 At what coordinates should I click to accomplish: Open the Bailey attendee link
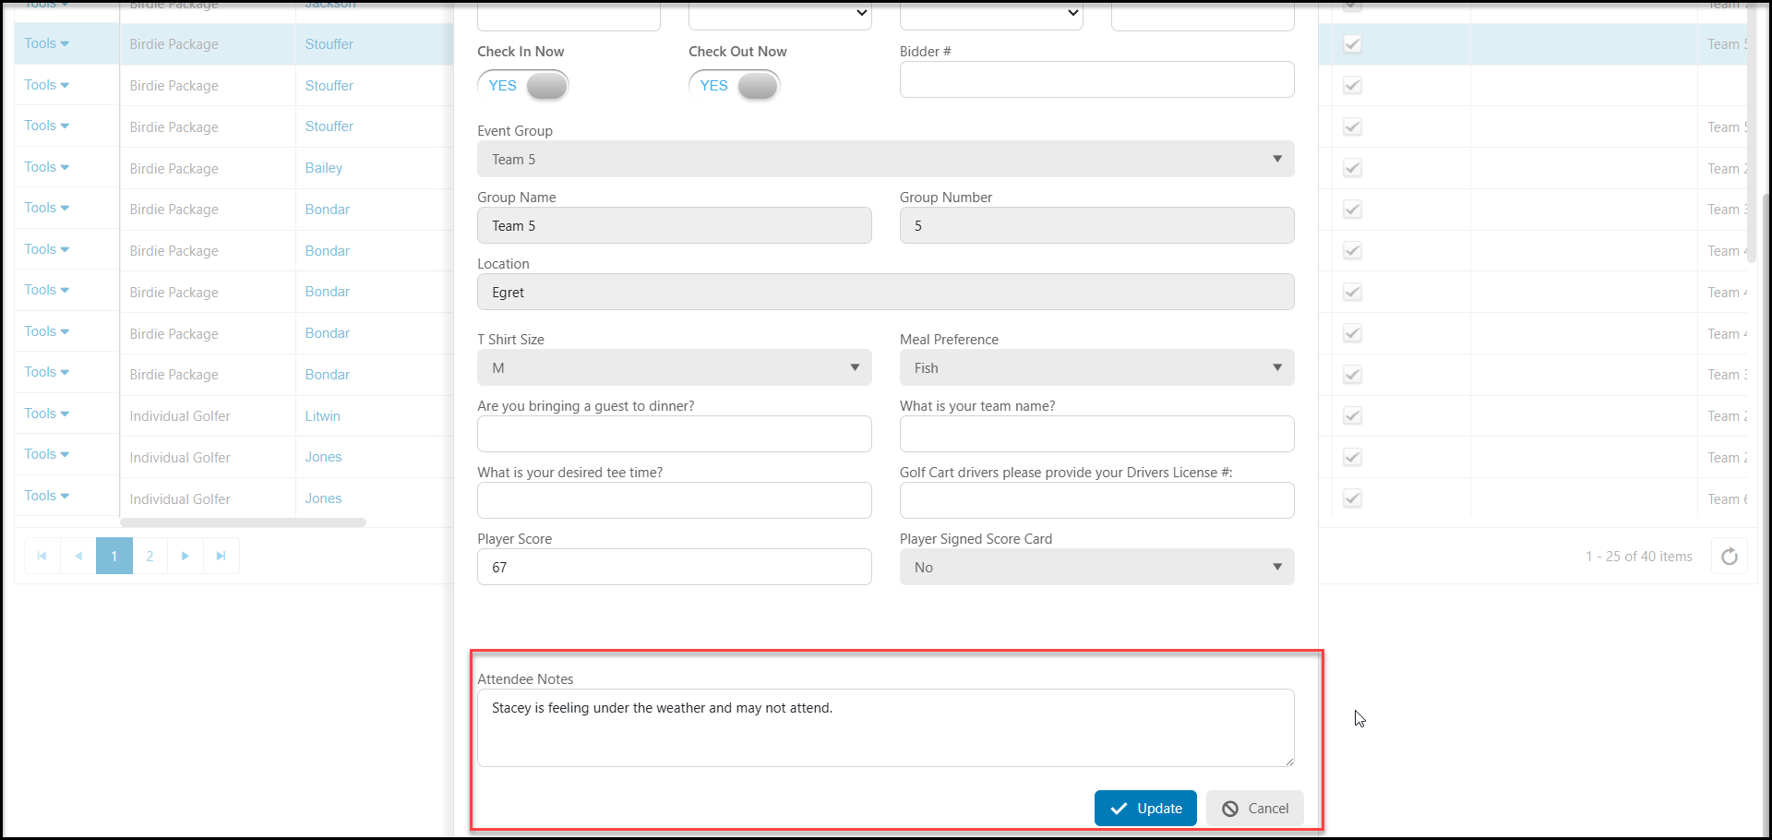324,168
